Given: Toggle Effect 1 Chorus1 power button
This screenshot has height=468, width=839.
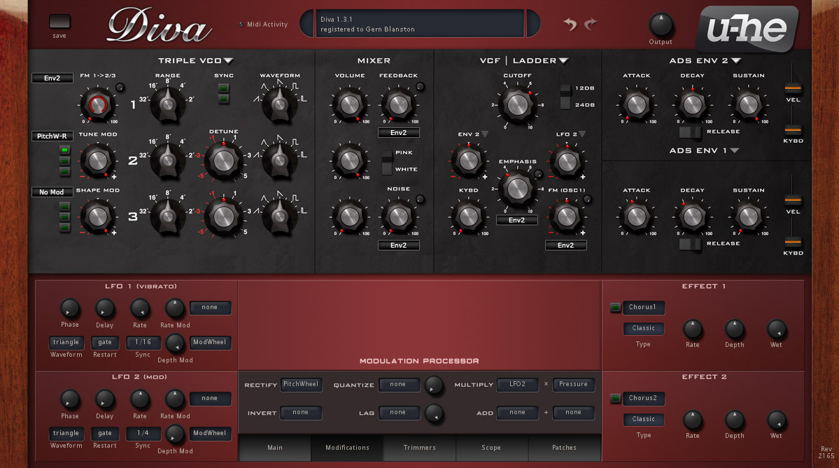Looking at the screenshot, I should coord(615,308).
